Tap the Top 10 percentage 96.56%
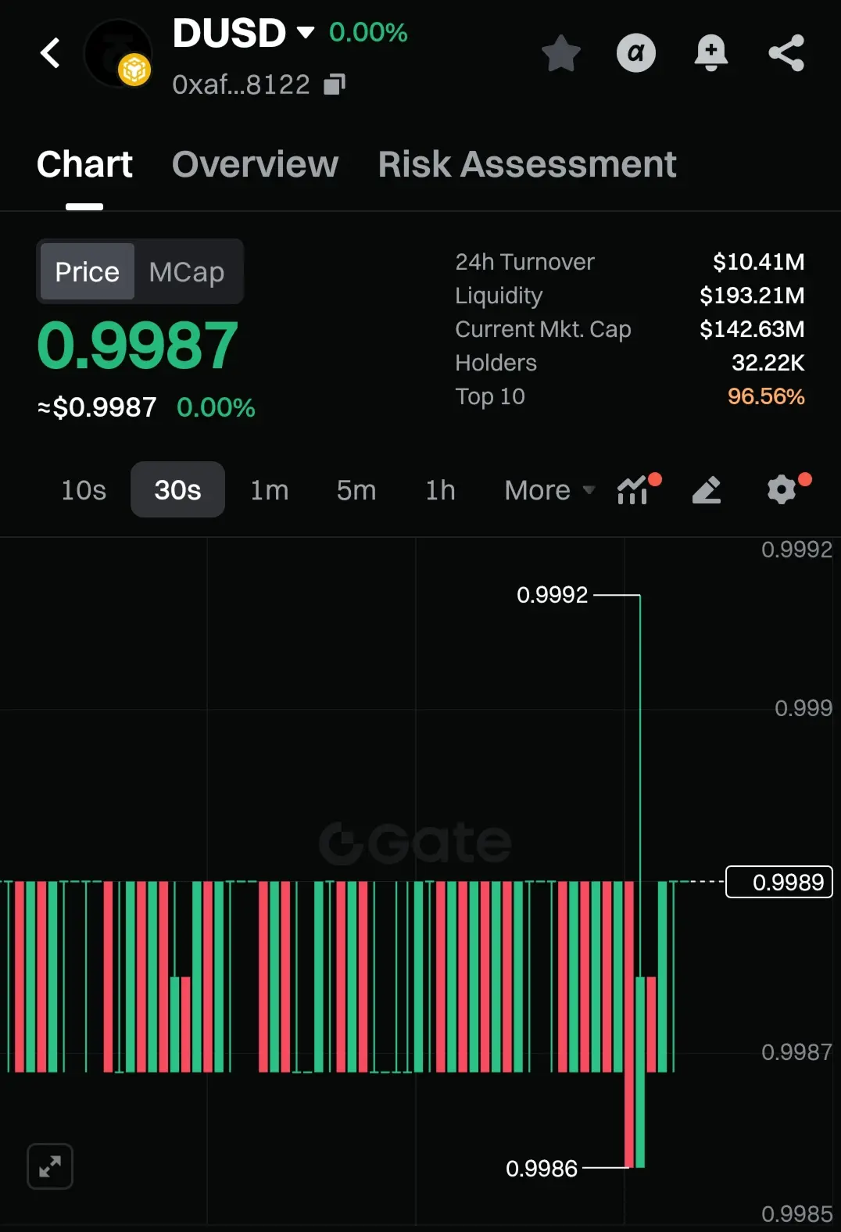The image size is (841, 1232). 766,396
